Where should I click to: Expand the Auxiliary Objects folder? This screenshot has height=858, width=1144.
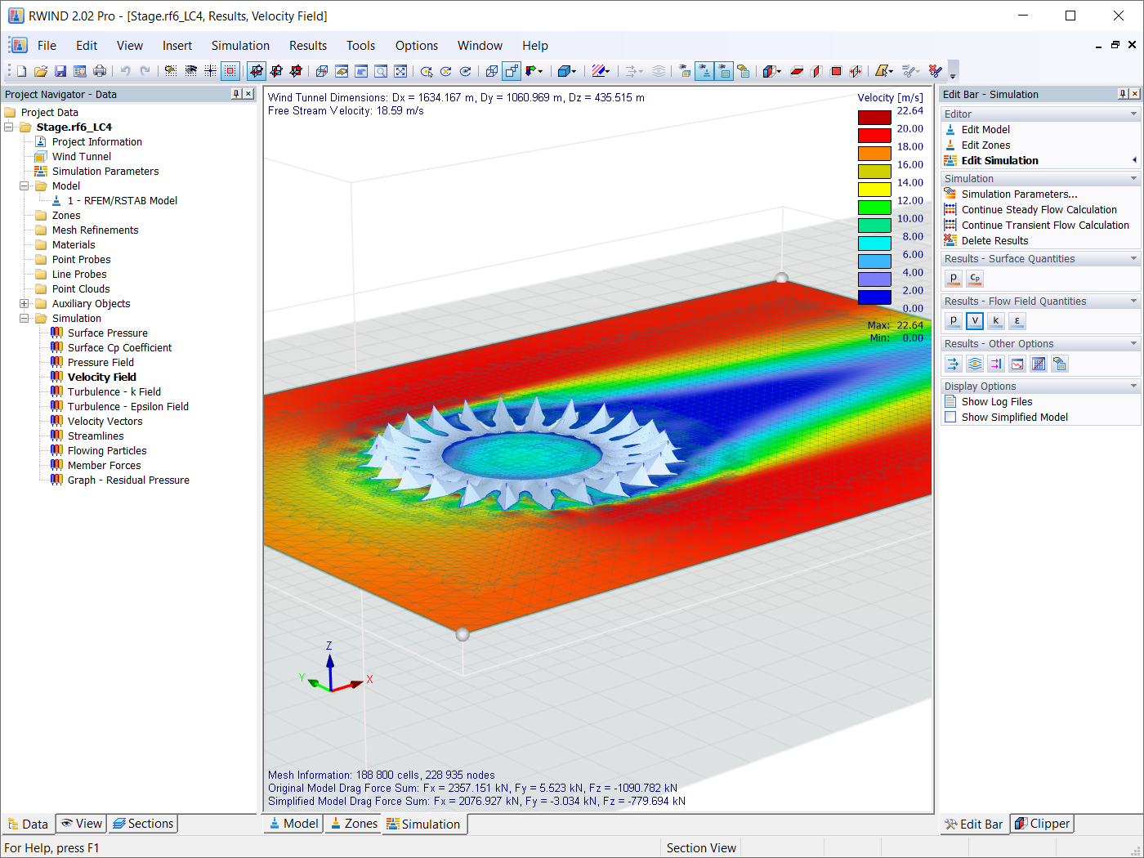pyautogui.click(x=25, y=303)
